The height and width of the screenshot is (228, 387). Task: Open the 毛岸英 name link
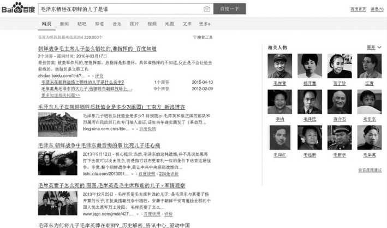click(369, 155)
